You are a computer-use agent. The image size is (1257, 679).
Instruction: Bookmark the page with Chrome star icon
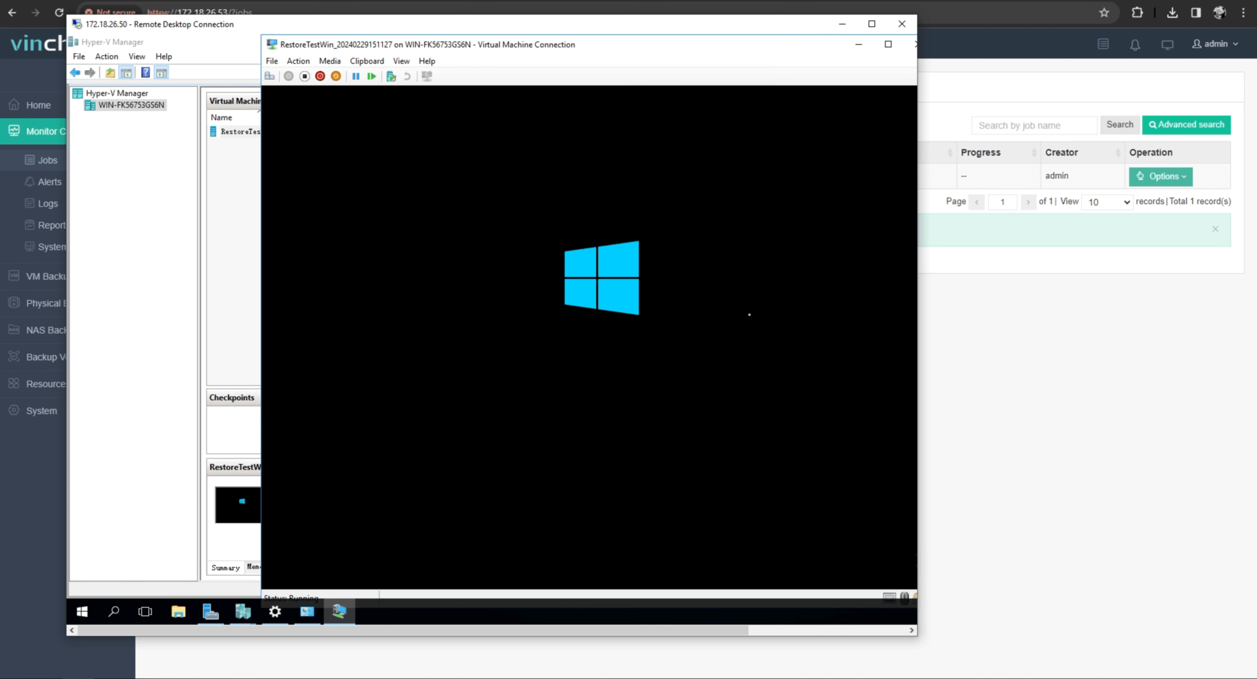click(x=1104, y=12)
